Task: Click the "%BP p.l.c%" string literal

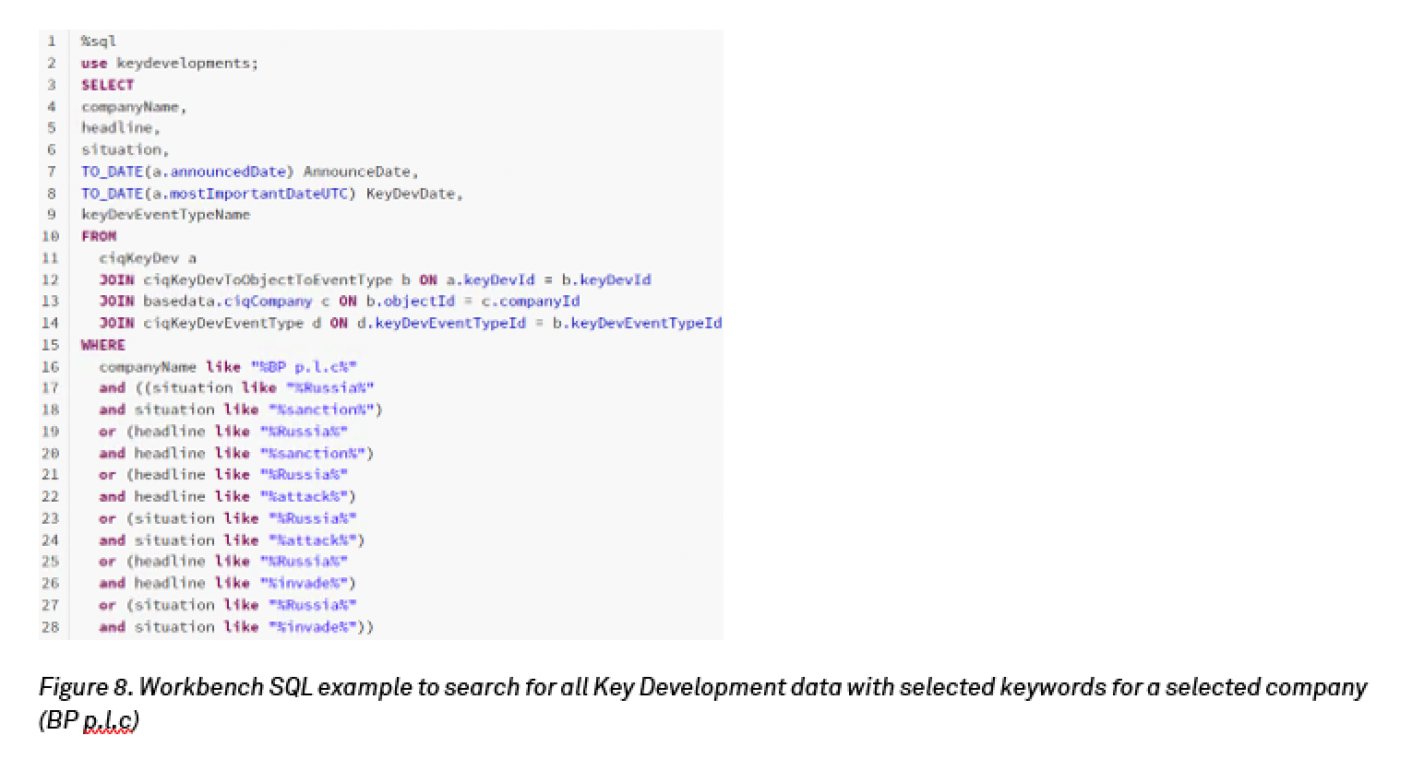Action: click(304, 367)
